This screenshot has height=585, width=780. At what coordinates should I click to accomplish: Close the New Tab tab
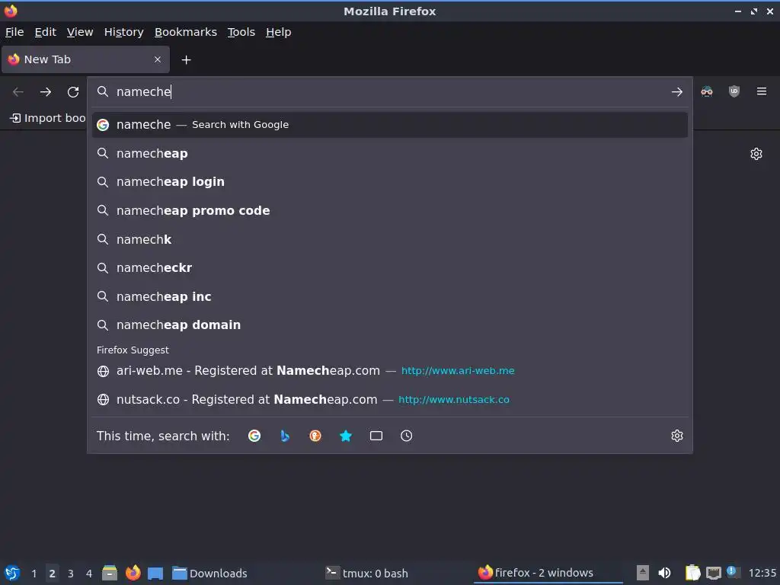(158, 59)
